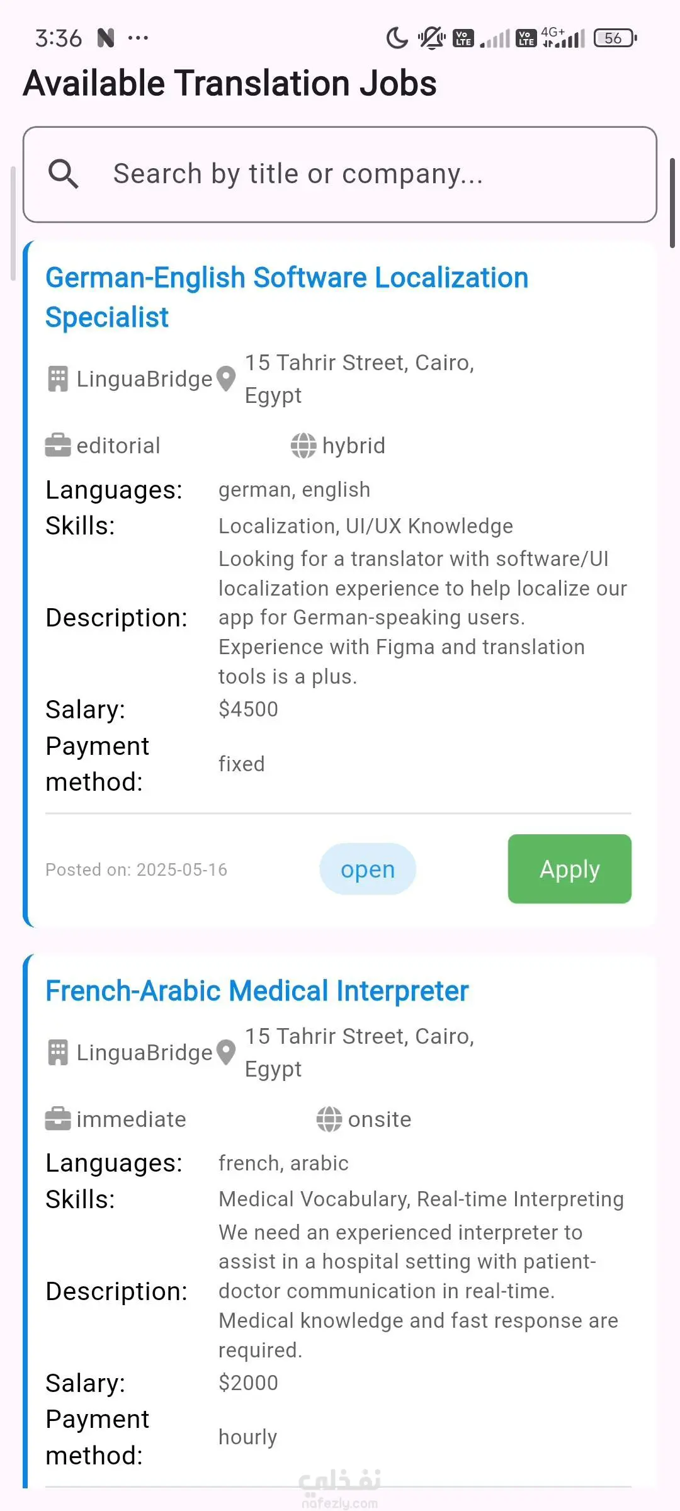
Task: Tap the muted bell status icon
Action: (x=432, y=38)
